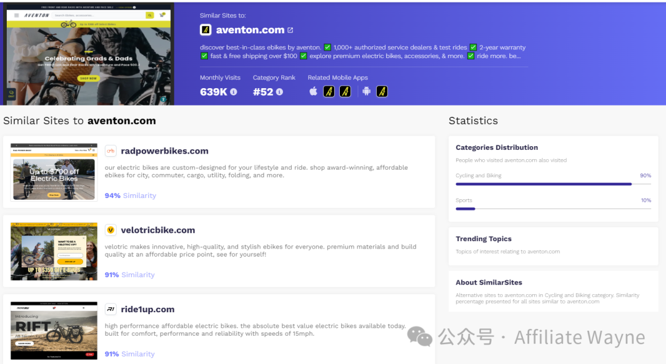The height and width of the screenshot is (364, 666).
Task: Click the 'Cycling and Biking' category label
Action: (x=479, y=175)
